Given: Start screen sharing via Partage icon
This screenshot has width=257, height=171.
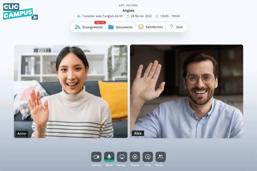Looking at the screenshot, I should point(122,157).
